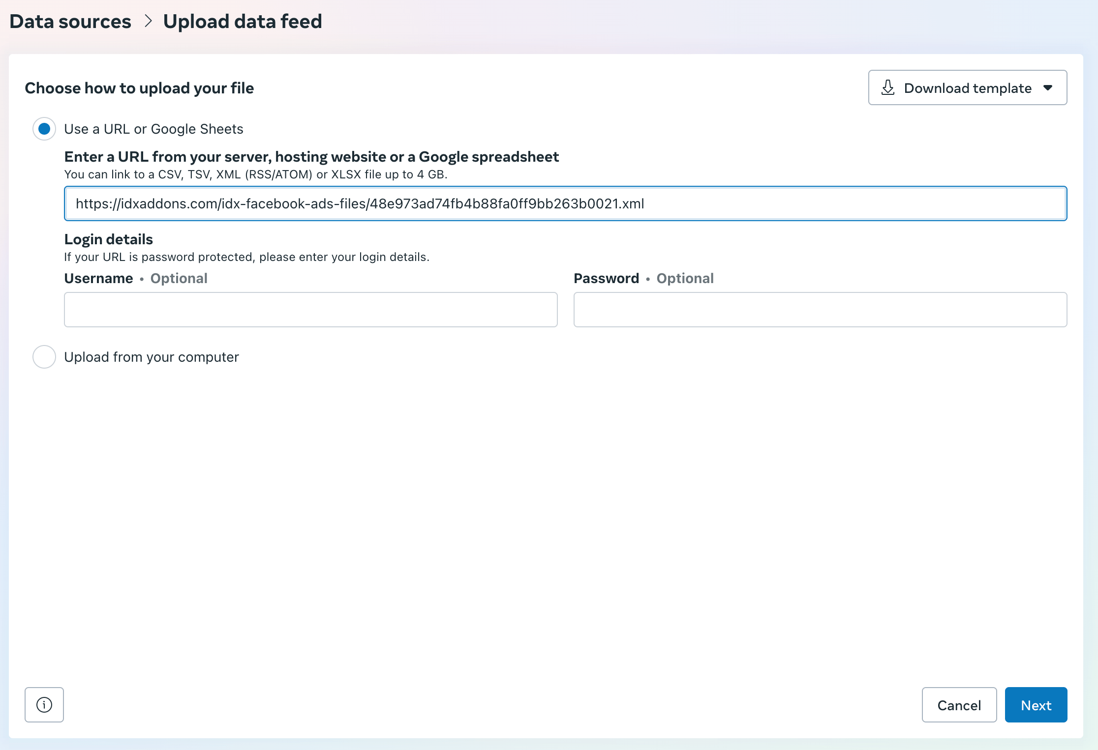Go back to Data sources breadcrumb
The height and width of the screenshot is (750, 1098).
(x=70, y=21)
